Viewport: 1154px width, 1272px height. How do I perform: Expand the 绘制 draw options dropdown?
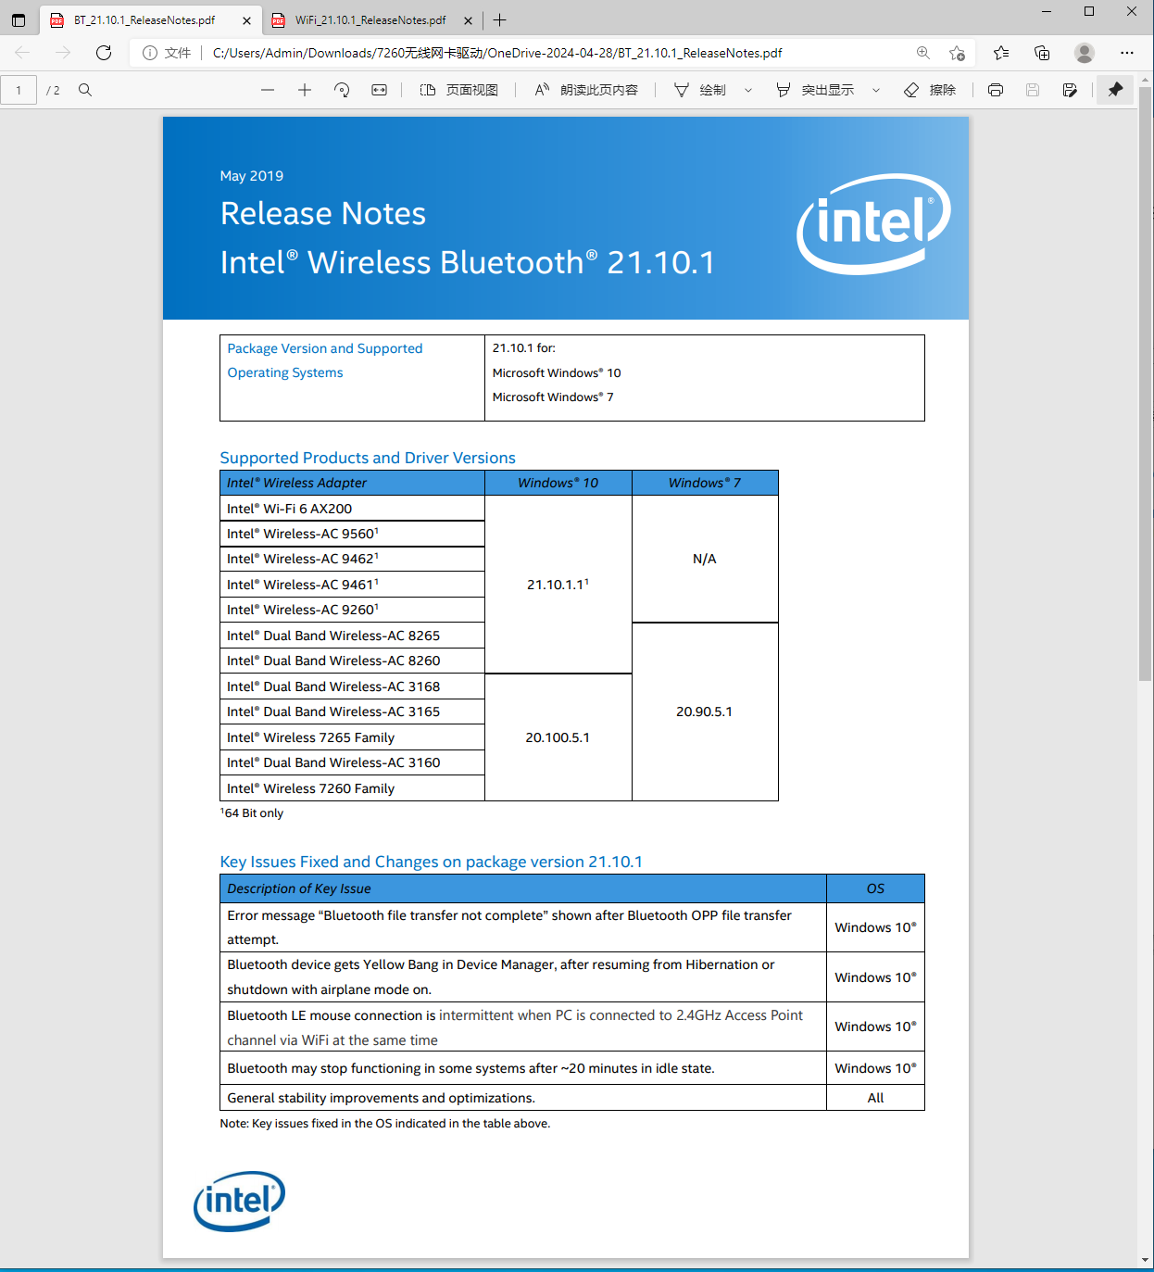(748, 90)
